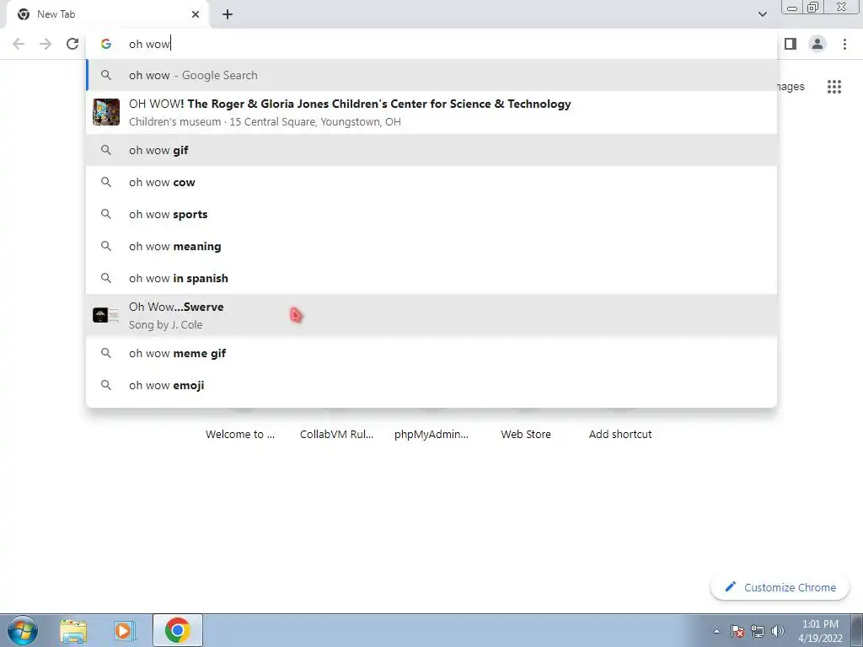Select Oh Wow...Swerve song suggestion
This screenshot has height=647, width=863.
coord(431,315)
